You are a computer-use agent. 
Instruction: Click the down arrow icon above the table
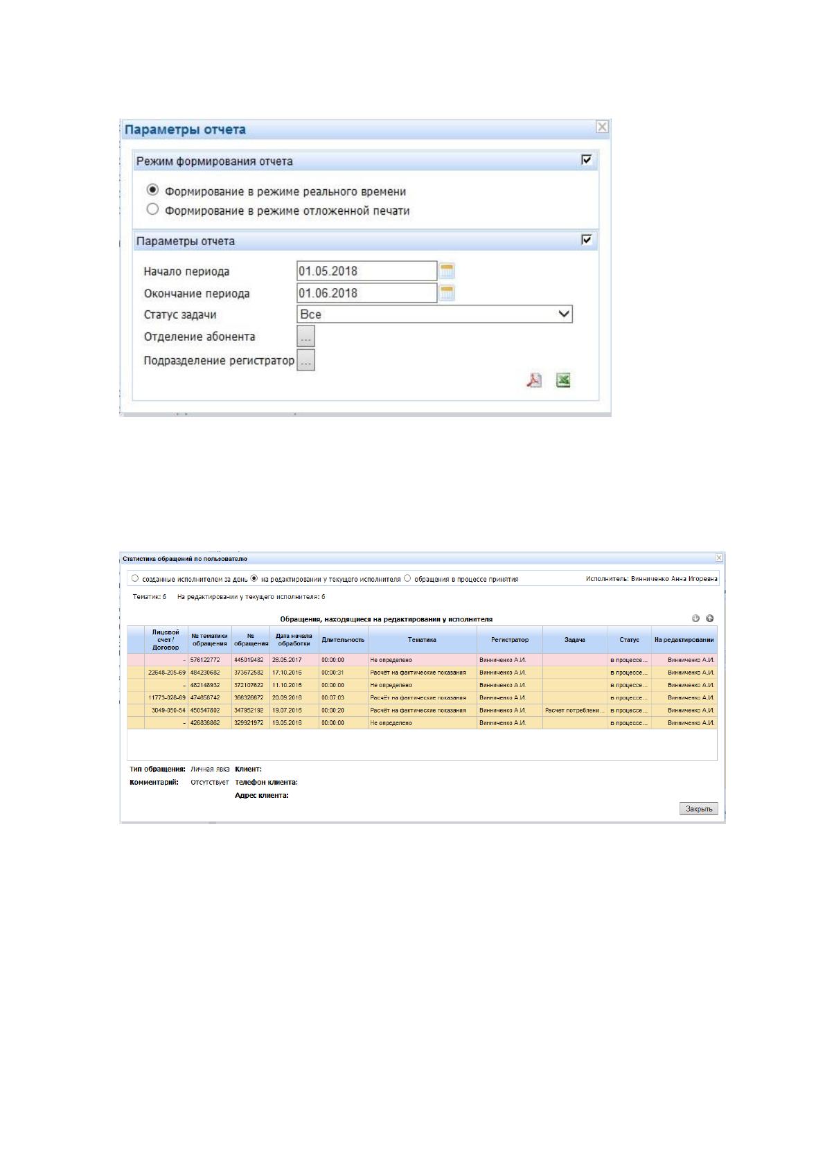(696, 618)
